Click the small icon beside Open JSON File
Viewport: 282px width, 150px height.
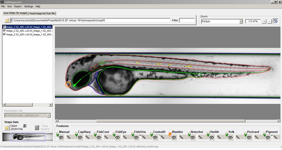[x=25, y=126]
